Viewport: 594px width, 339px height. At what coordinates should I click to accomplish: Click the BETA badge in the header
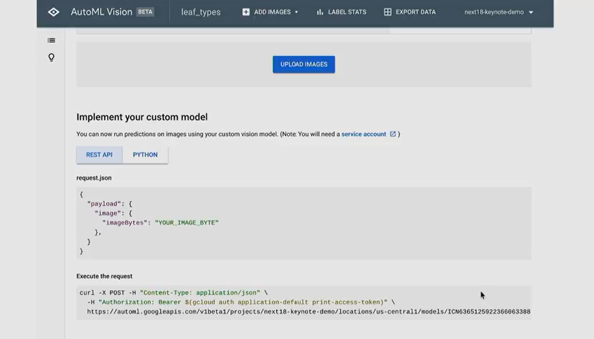145,12
